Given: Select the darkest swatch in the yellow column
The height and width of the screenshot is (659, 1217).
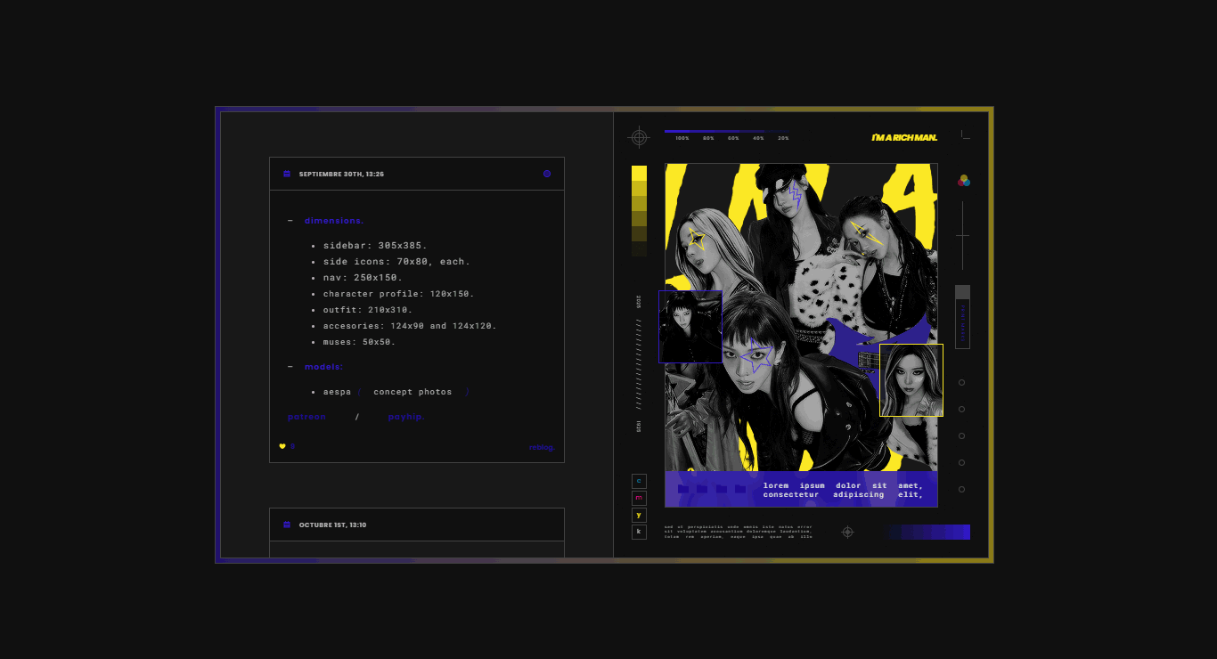Looking at the screenshot, I should (x=639, y=248).
